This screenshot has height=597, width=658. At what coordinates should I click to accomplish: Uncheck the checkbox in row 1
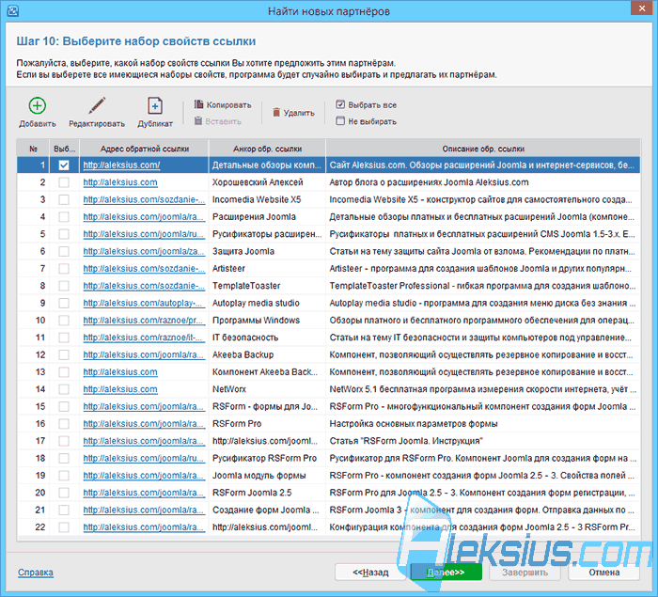[64, 165]
